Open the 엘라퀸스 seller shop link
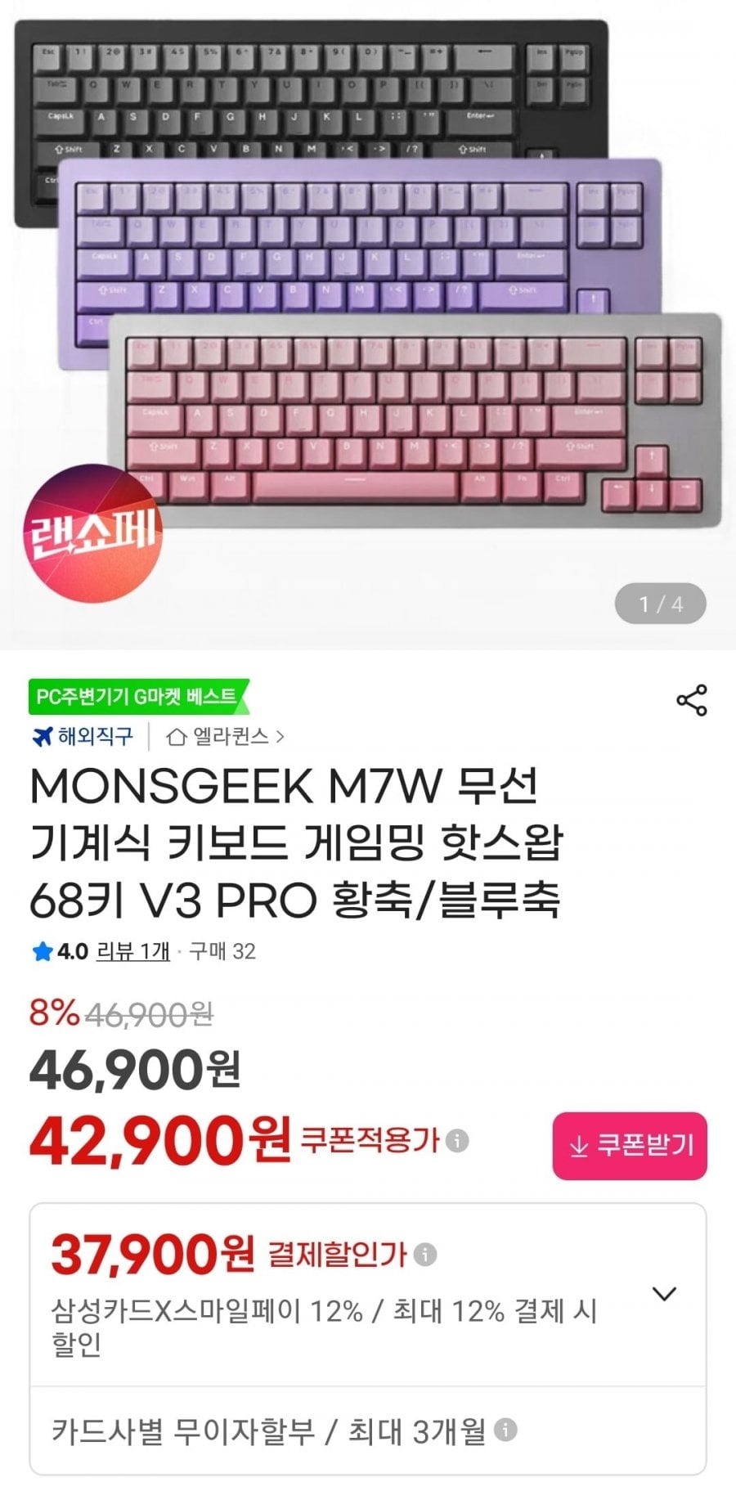Viewport: 736px width, 1491px height. tap(226, 737)
